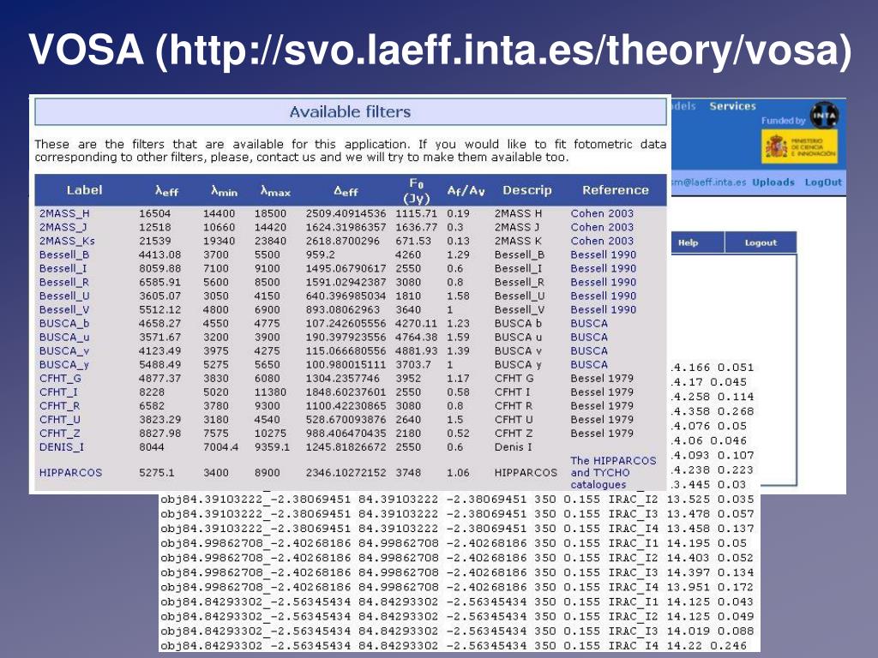Open Bessell 1990 reference in Bessell_B row
The width and height of the screenshot is (878, 658).
(603, 254)
